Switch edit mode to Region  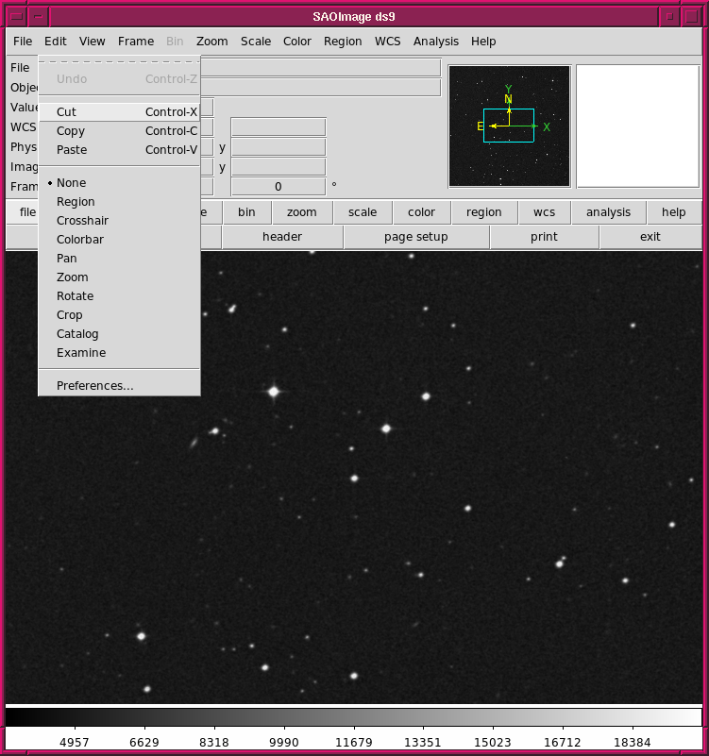(76, 202)
